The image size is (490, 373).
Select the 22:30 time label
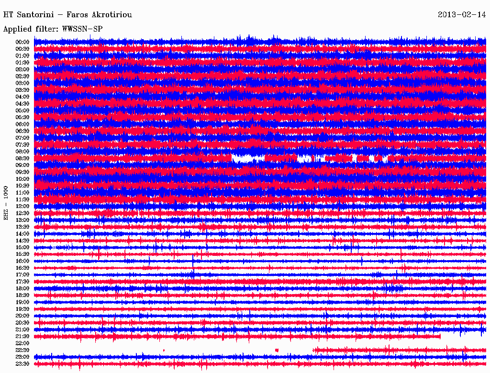(22, 350)
